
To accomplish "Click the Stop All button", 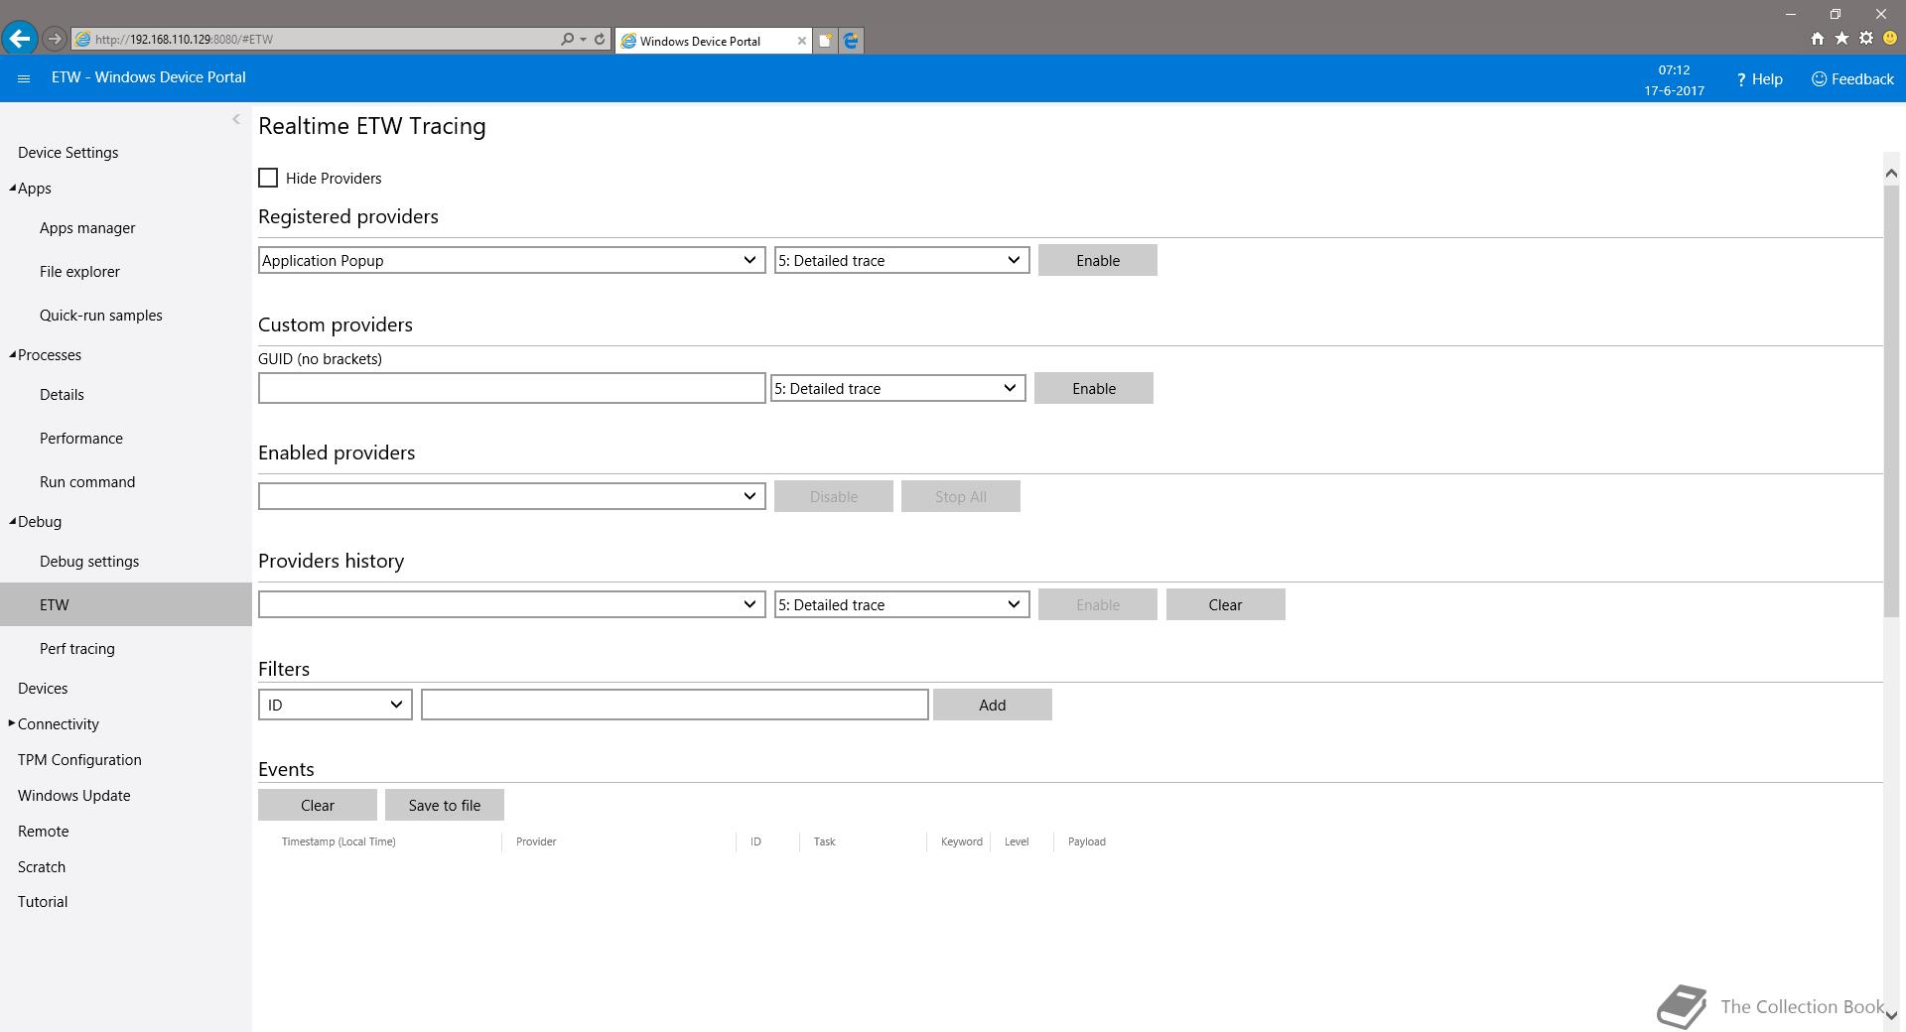I will 961,496.
